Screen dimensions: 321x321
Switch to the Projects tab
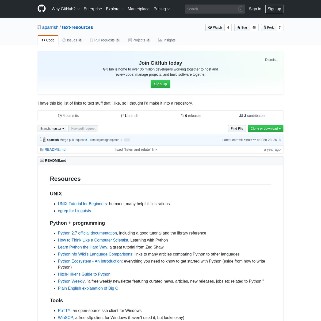point(139,40)
